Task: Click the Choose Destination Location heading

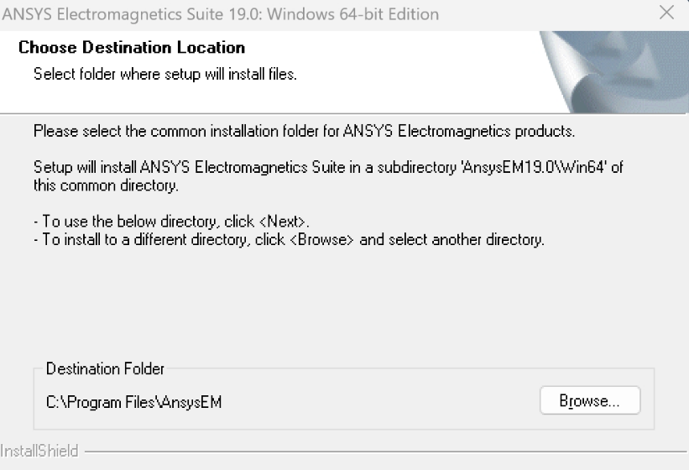Action: pyautogui.click(x=132, y=48)
